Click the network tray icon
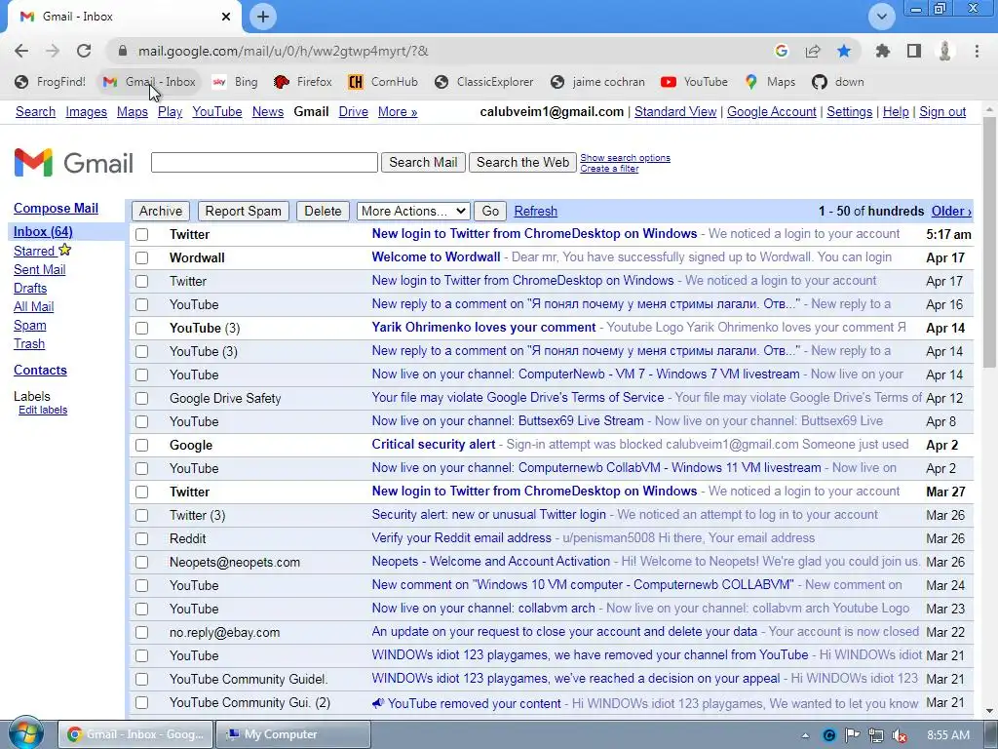 [876, 735]
